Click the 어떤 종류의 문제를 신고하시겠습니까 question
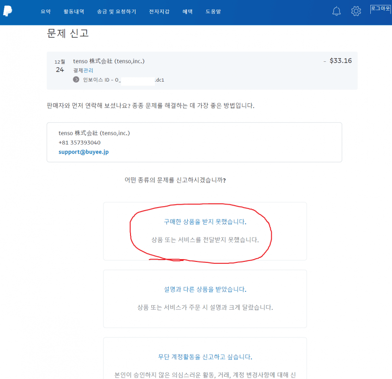The image size is (392, 379). pyautogui.click(x=175, y=180)
